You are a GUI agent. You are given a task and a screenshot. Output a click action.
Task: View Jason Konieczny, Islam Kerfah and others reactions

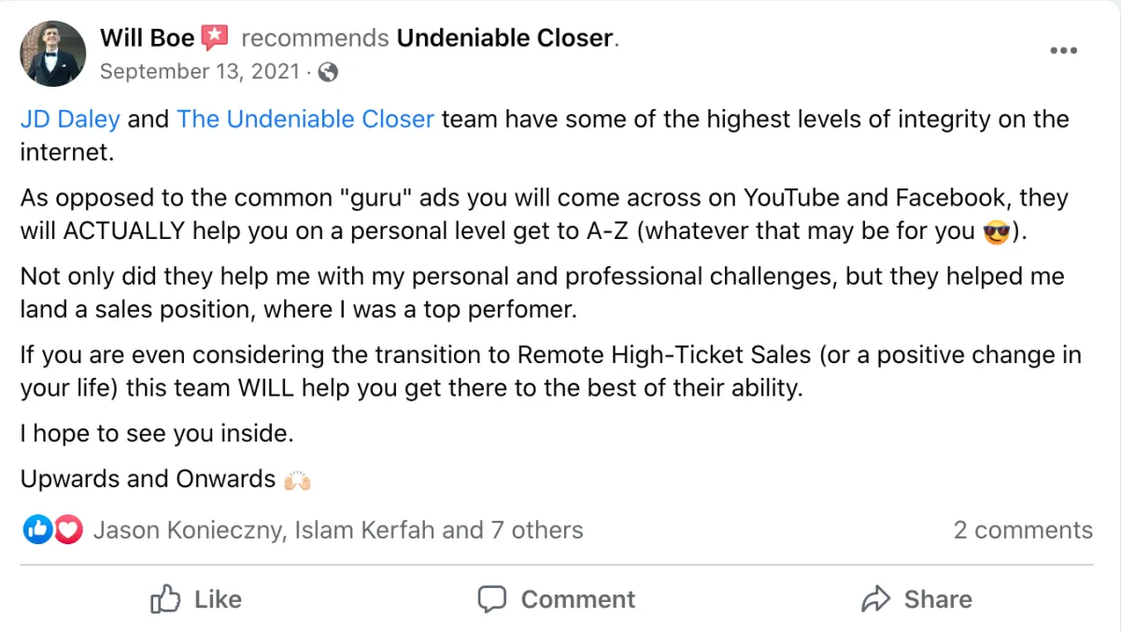[338, 530]
